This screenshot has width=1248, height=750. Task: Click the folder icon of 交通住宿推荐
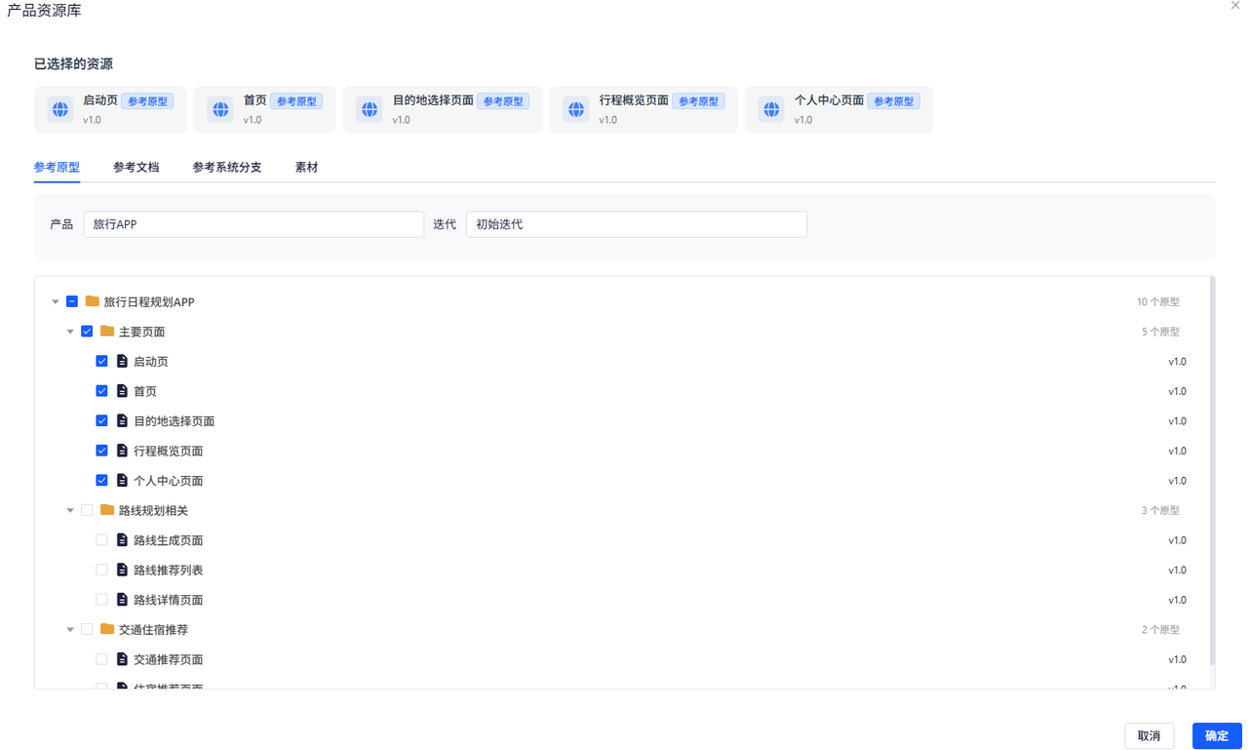tap(107, 629)
